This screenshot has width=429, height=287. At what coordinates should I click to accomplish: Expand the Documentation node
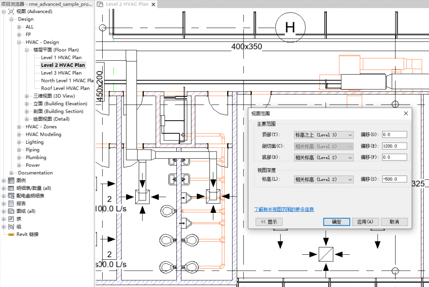(11, 173)
